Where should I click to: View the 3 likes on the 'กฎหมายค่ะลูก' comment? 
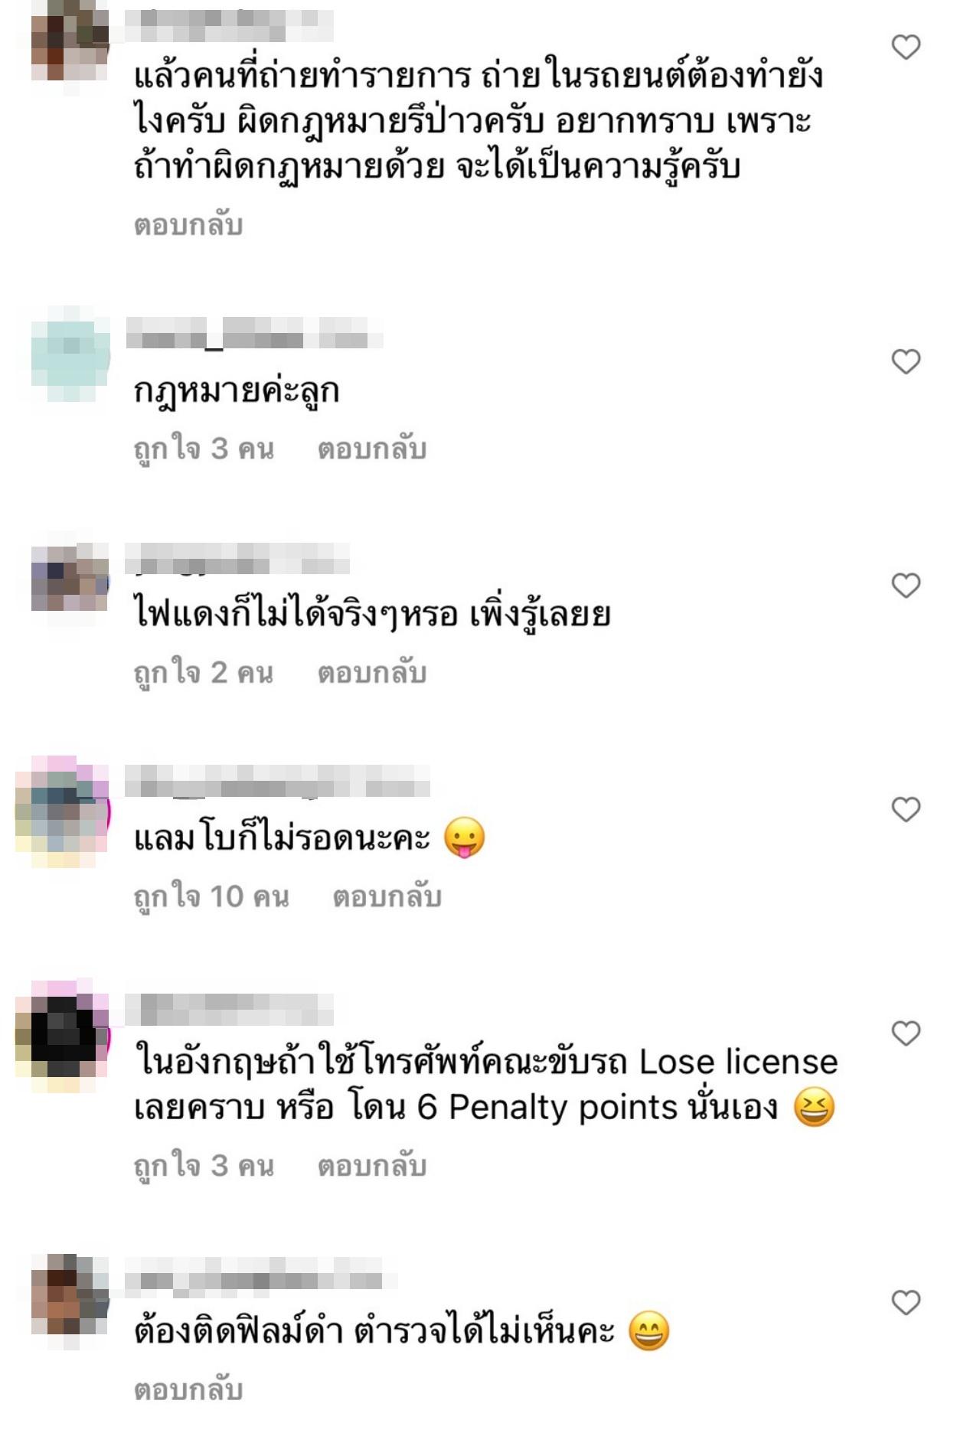(x=204, y=449)
